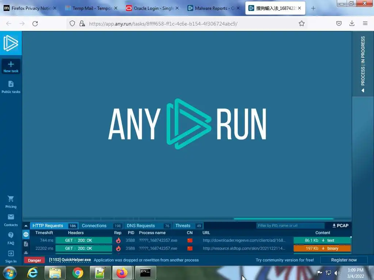Open the Pricing page
374x280 pixels.
(x=11, y=202)
